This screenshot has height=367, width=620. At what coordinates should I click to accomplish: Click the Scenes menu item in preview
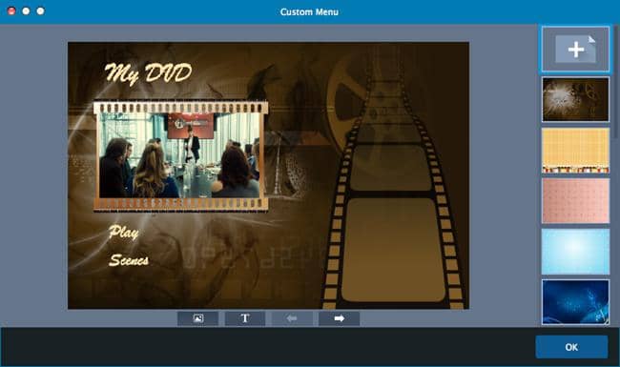coord(129,260)
